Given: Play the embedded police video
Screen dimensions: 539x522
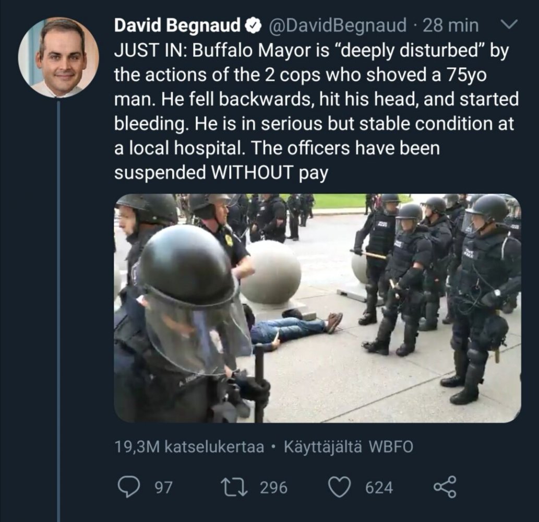Looking at the screenshot, I should (x=317, y=308).
